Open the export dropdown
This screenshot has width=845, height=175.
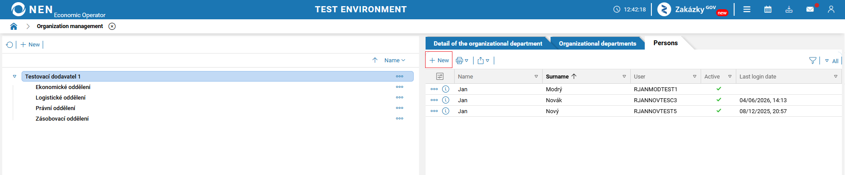click(483, 61)
